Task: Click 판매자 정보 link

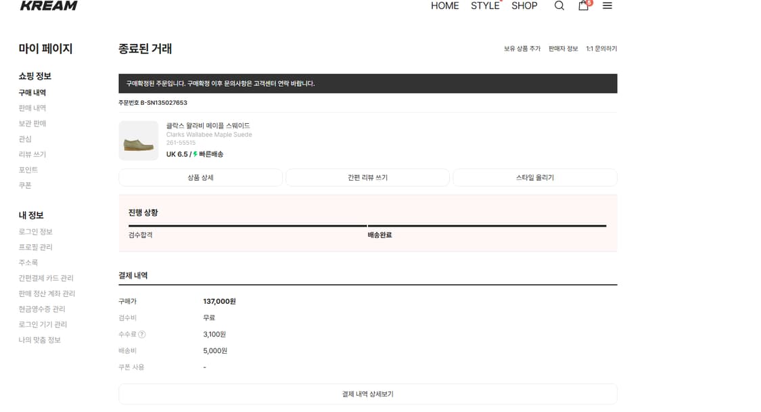Action: point(563,49)
